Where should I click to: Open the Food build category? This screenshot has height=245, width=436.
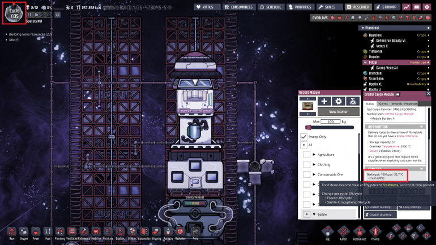click(x=48, y=231)
